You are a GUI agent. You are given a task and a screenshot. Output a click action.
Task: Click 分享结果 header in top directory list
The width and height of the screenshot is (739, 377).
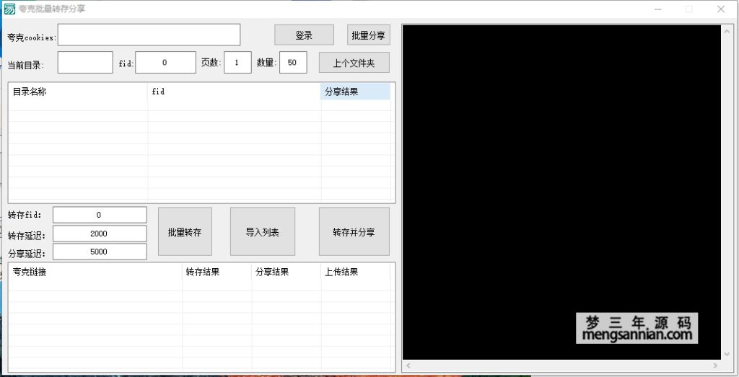(355, 92)
